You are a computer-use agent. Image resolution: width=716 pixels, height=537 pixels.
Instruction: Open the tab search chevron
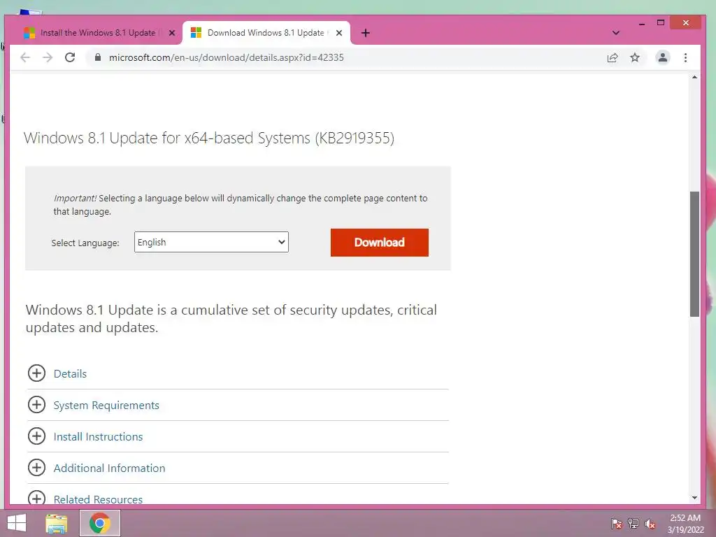tap(615, 33)
